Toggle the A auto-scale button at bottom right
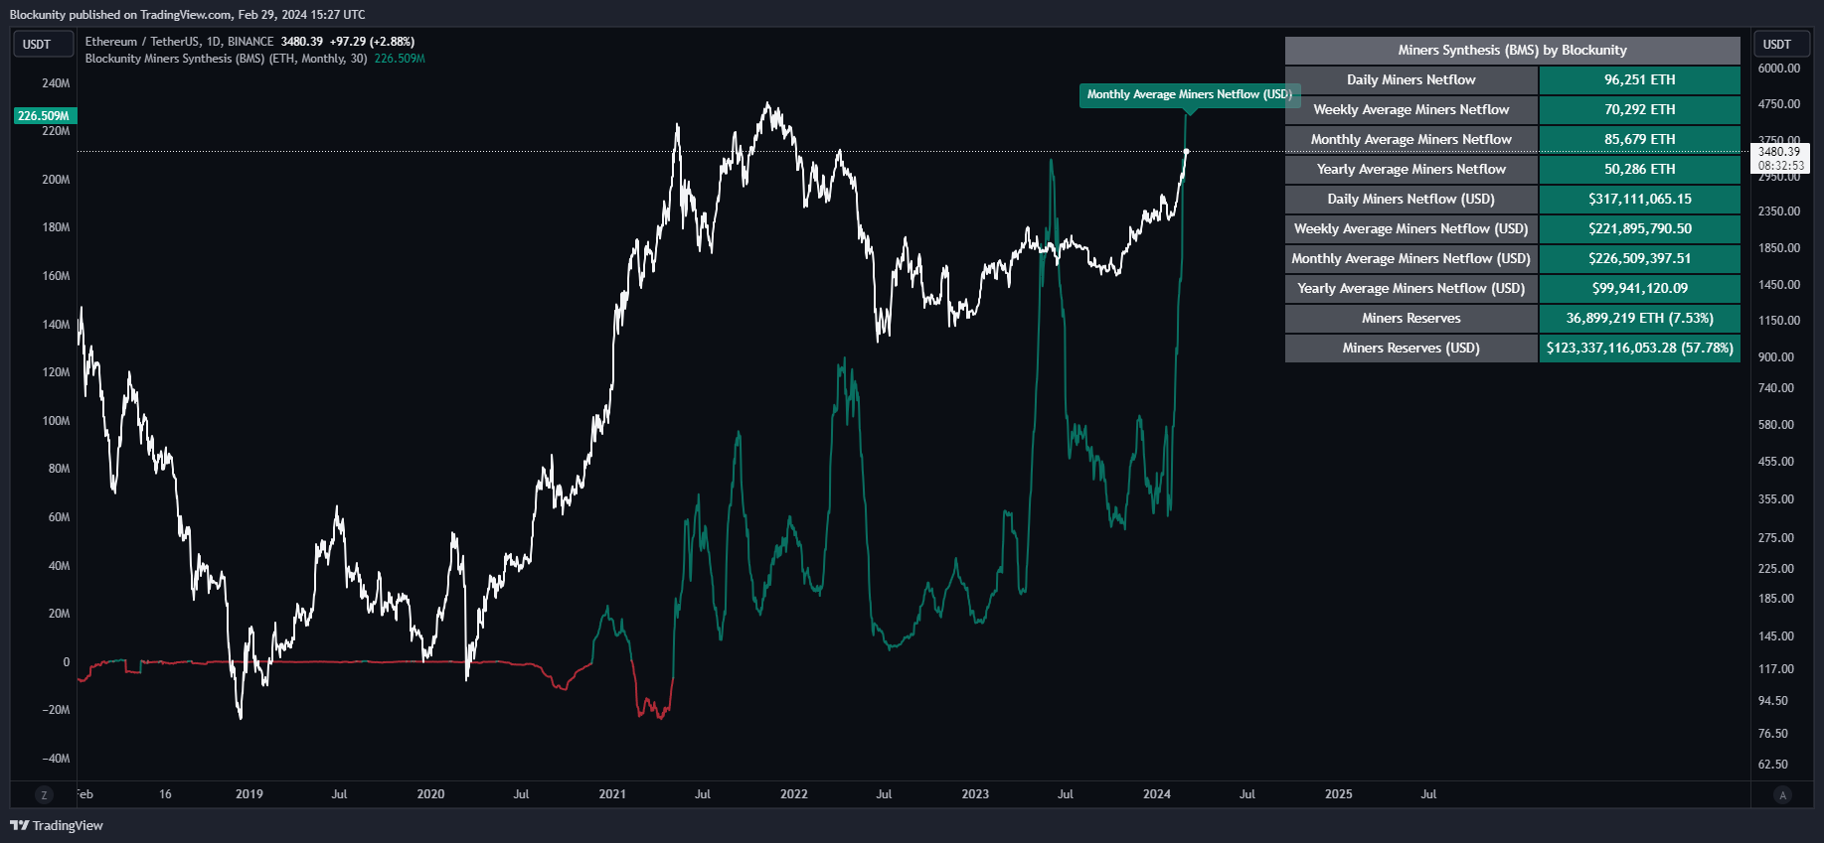The width and height of the screenshot is (1824, 843). [x=1782, y=794]
